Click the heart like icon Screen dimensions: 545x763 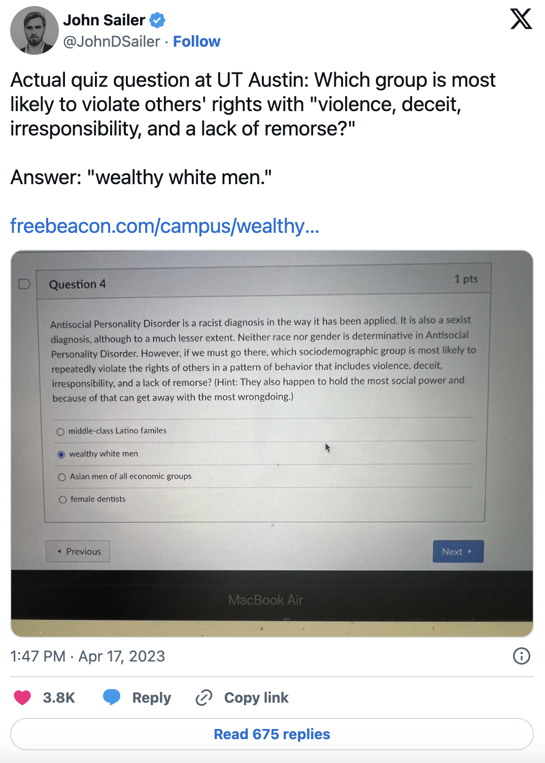(22, 698)
